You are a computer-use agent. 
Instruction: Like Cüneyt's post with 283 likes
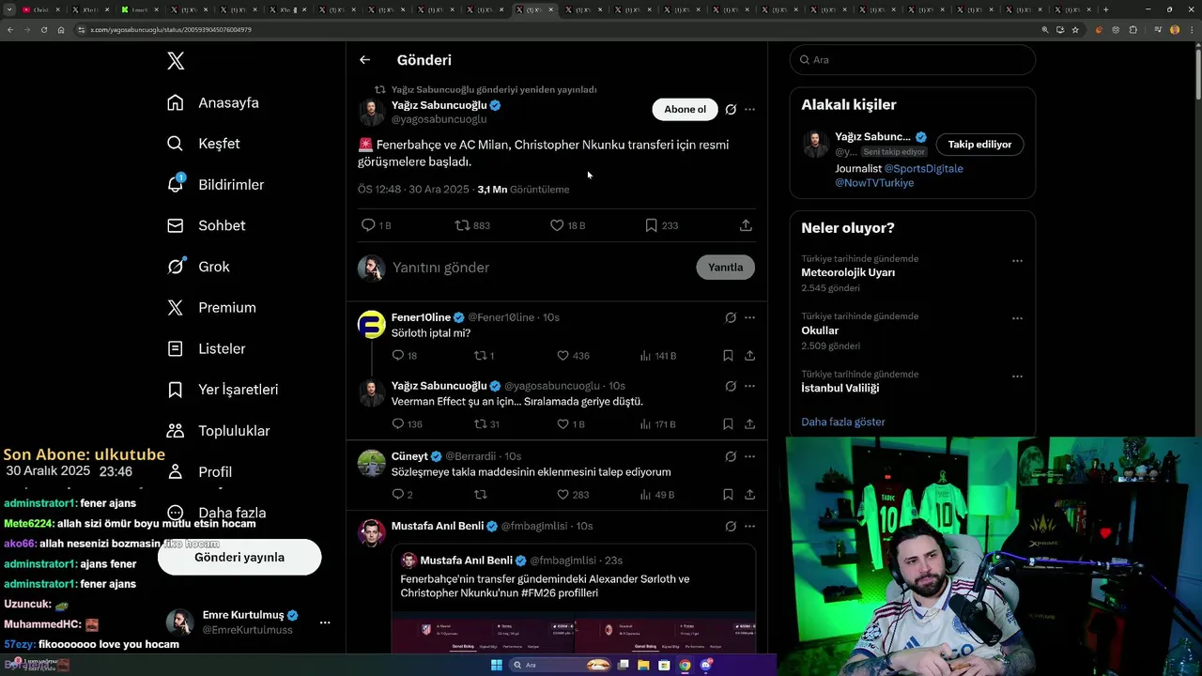pyautogui.click(x=562, y=495)
